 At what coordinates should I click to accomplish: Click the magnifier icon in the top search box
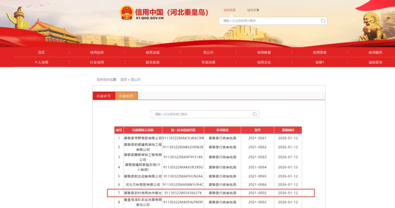pyautogui.click(x=323, y=21)
